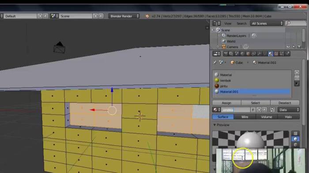Add a new material slot
309x173 pixels.
[x=297, y=72]
